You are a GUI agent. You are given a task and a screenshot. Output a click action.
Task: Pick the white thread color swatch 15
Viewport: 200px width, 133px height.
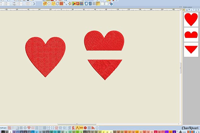(x=10, y=132)
